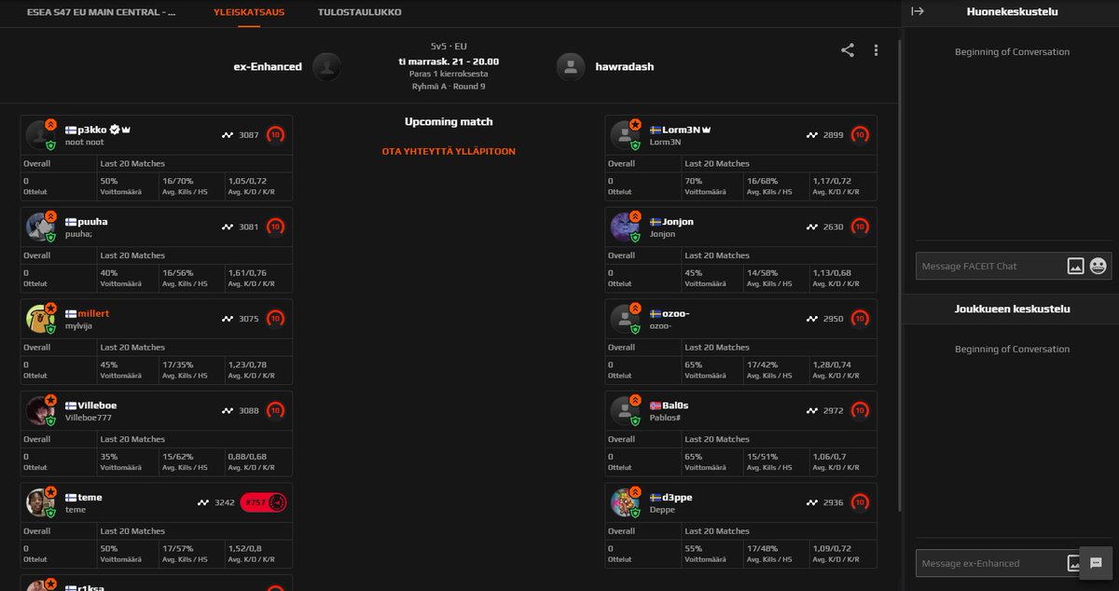The height and width of the screenshot is (591, 1119).
Task: Open ex-Enhanced team name link
Action: tap(268, 66)
